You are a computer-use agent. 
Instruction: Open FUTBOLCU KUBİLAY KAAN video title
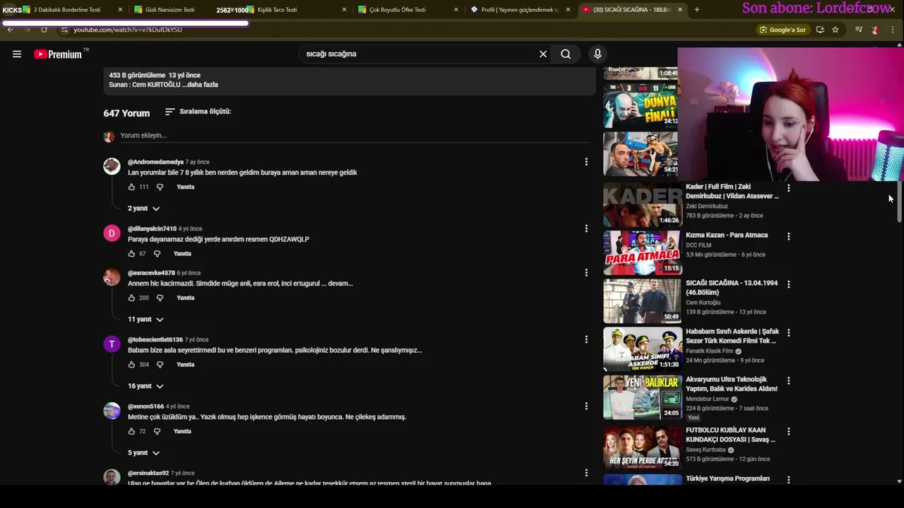730,435
